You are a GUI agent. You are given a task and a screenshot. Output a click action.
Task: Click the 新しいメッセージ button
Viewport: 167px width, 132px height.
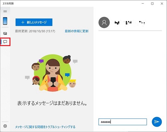pos(34,22)
